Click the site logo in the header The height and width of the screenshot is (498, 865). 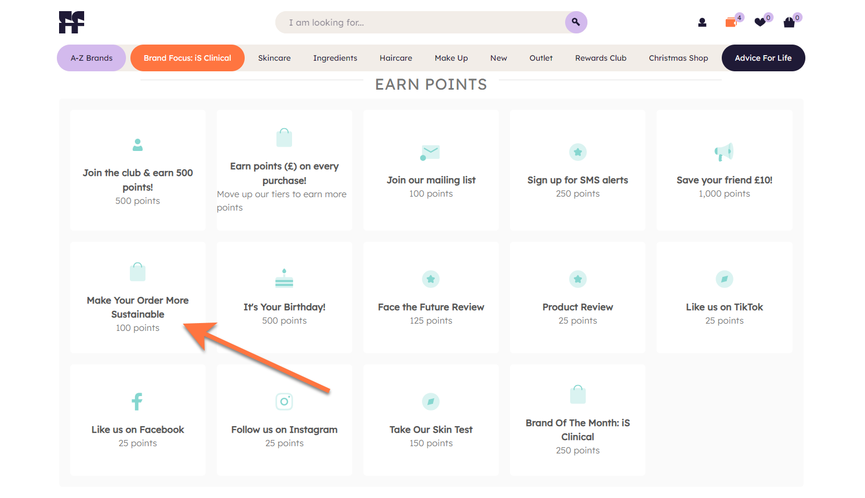[71, 22]
